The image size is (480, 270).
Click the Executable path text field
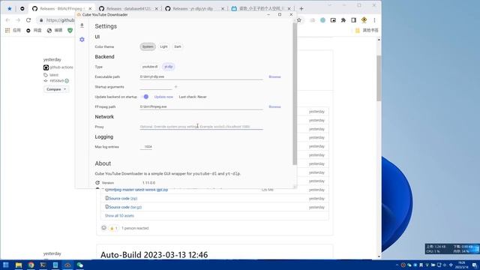tap(201, 76)
